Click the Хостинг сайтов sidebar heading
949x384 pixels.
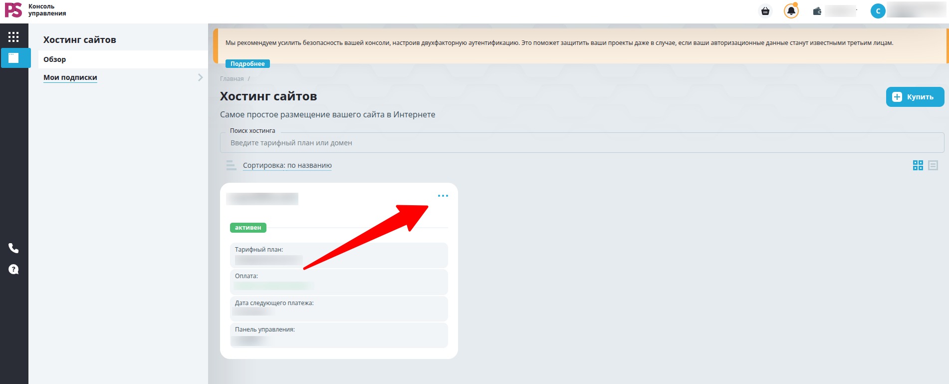click(80, 40)
